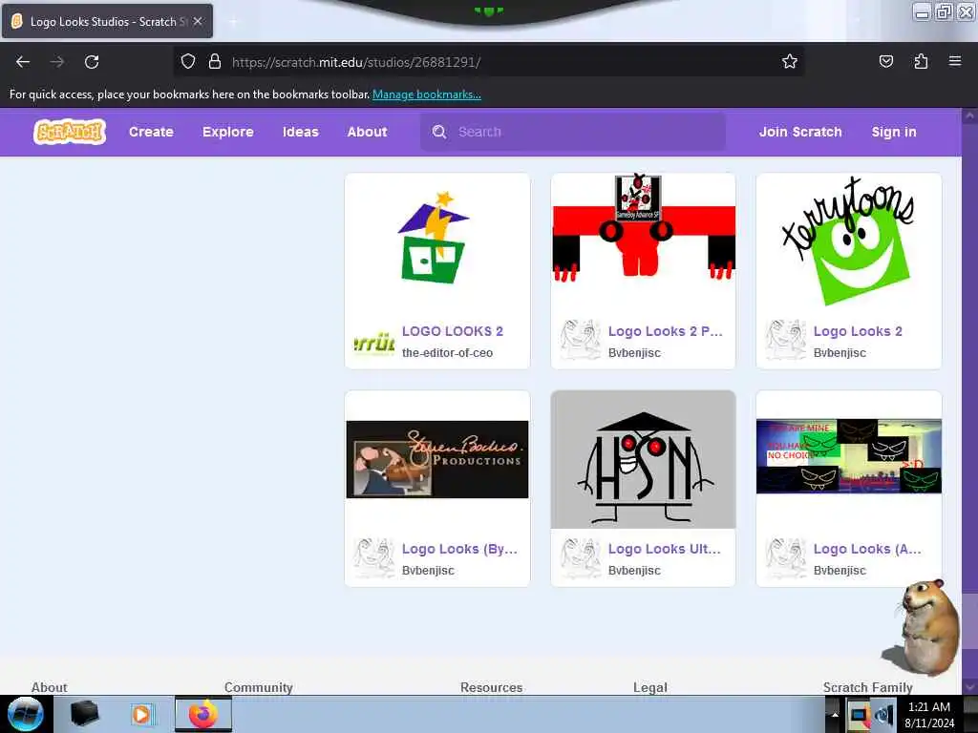Click the footer Legal heading
Image resolution: width=978 pixels, height=733 pixels.
tap(649, 687)
